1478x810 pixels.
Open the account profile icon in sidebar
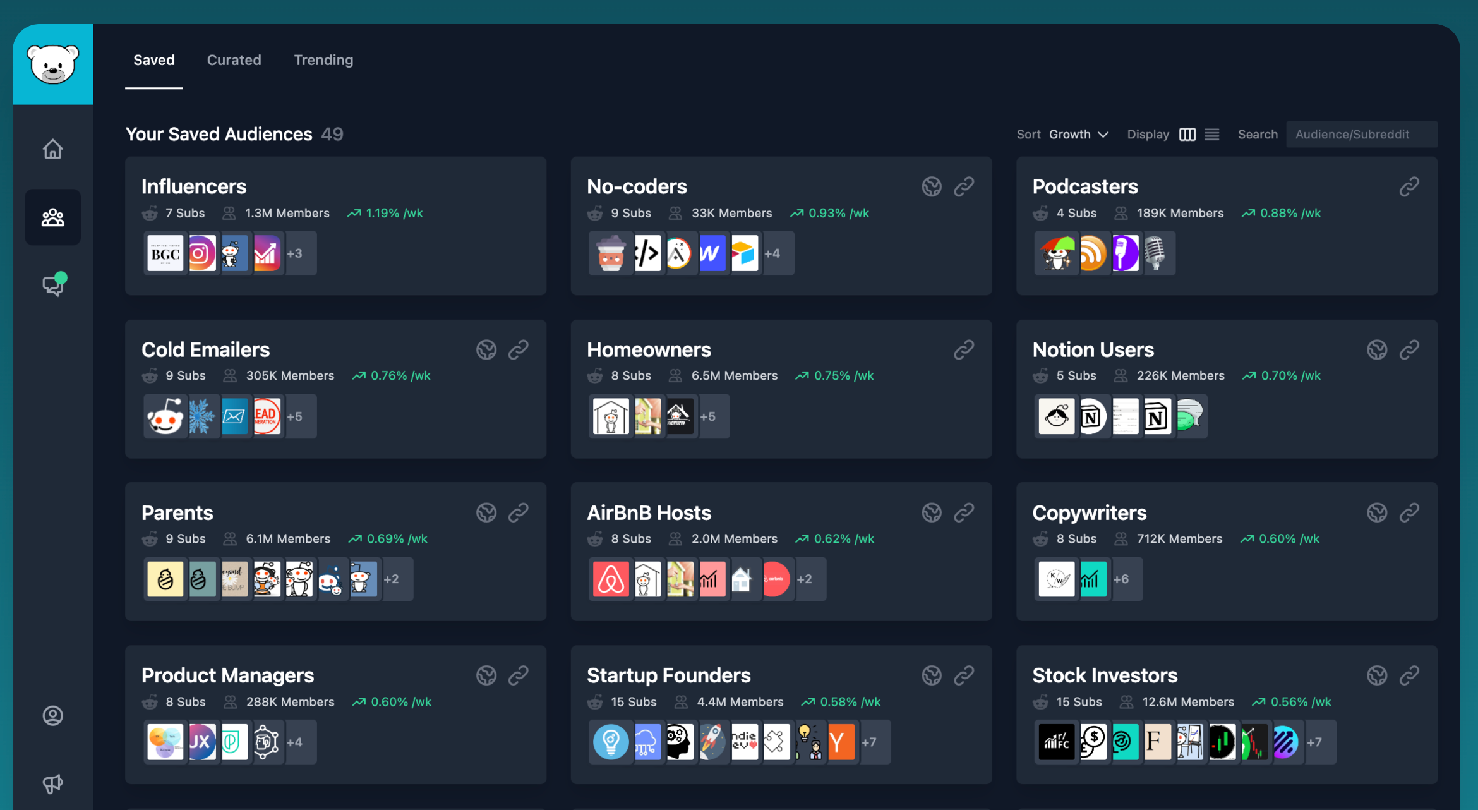click(52, 715)
